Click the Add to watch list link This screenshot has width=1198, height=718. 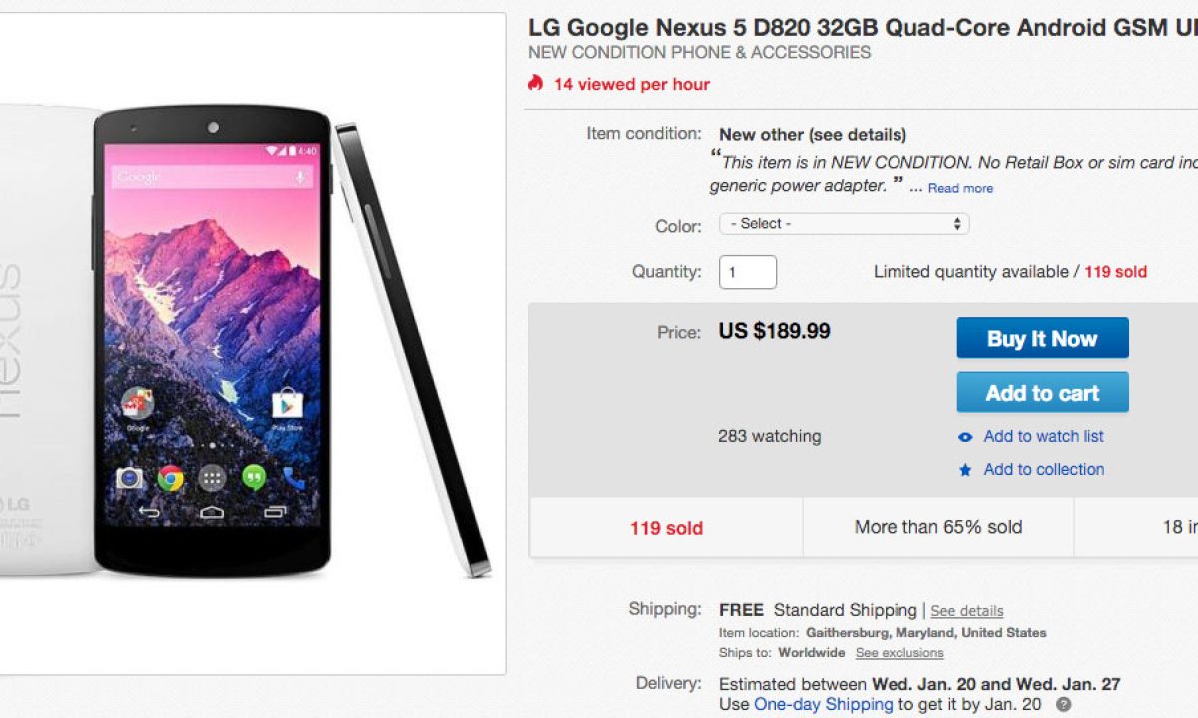1043,436
